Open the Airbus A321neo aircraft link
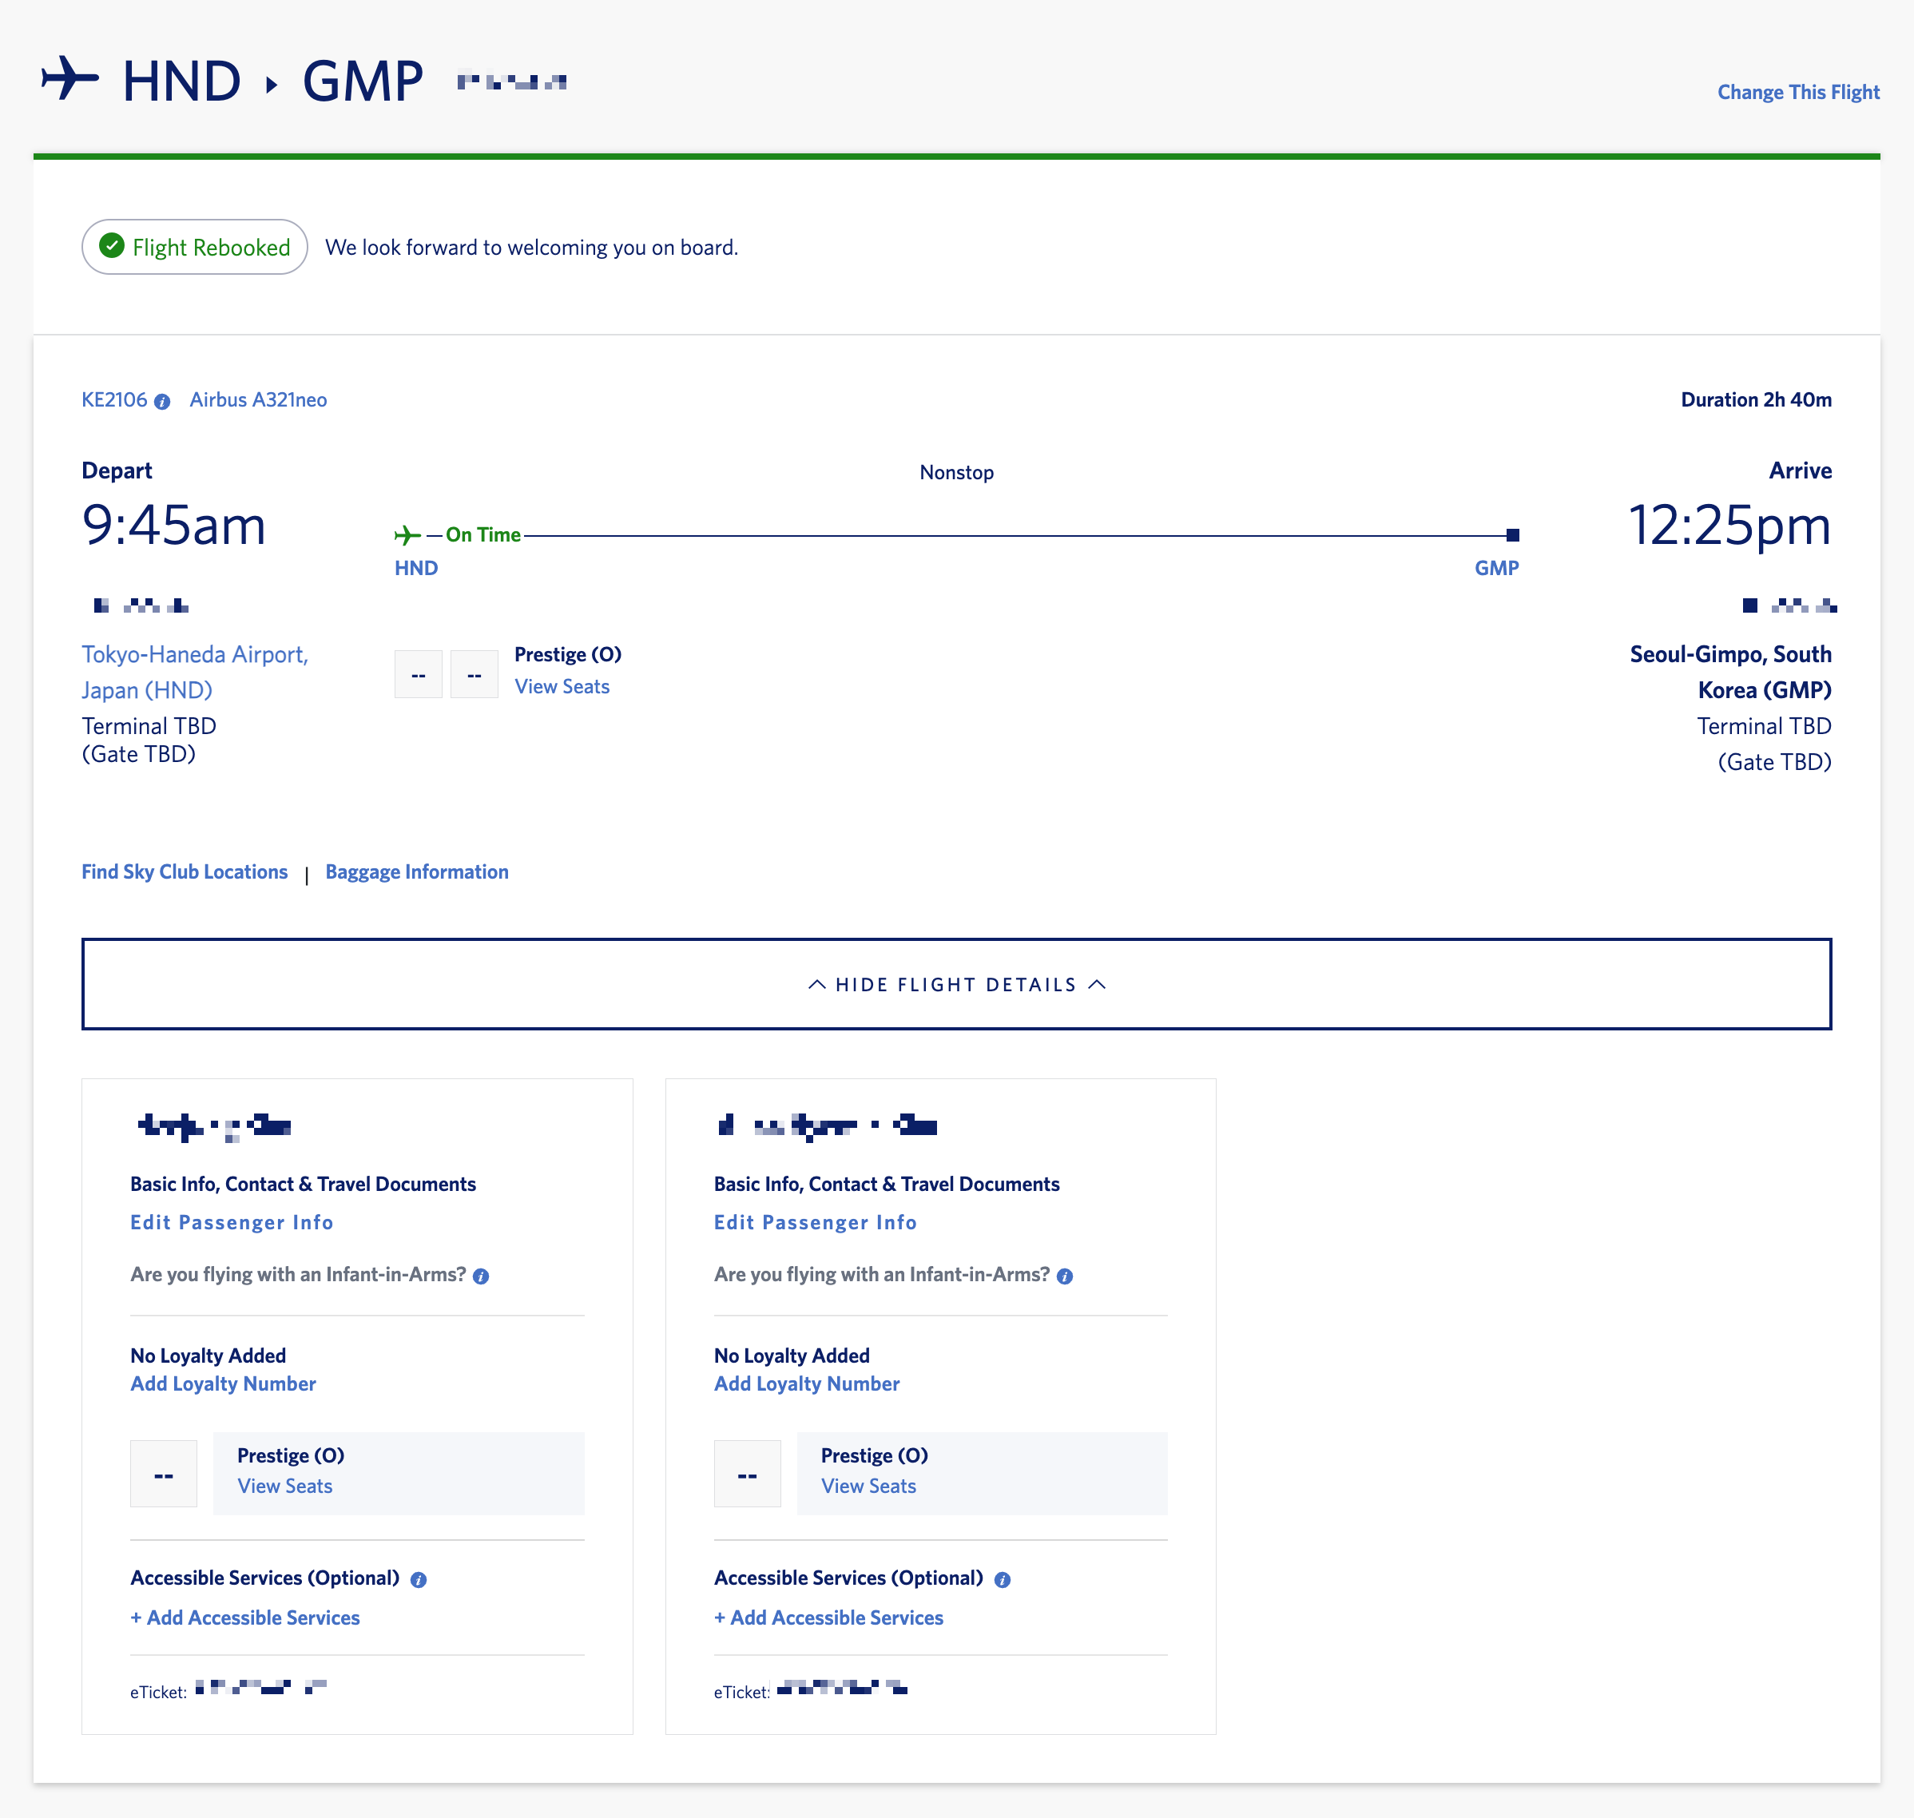 (258, 399)
